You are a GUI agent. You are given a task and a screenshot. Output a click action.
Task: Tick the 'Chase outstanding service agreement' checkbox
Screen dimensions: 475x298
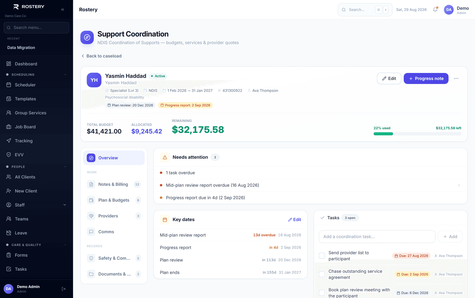[x=322, y=274]
